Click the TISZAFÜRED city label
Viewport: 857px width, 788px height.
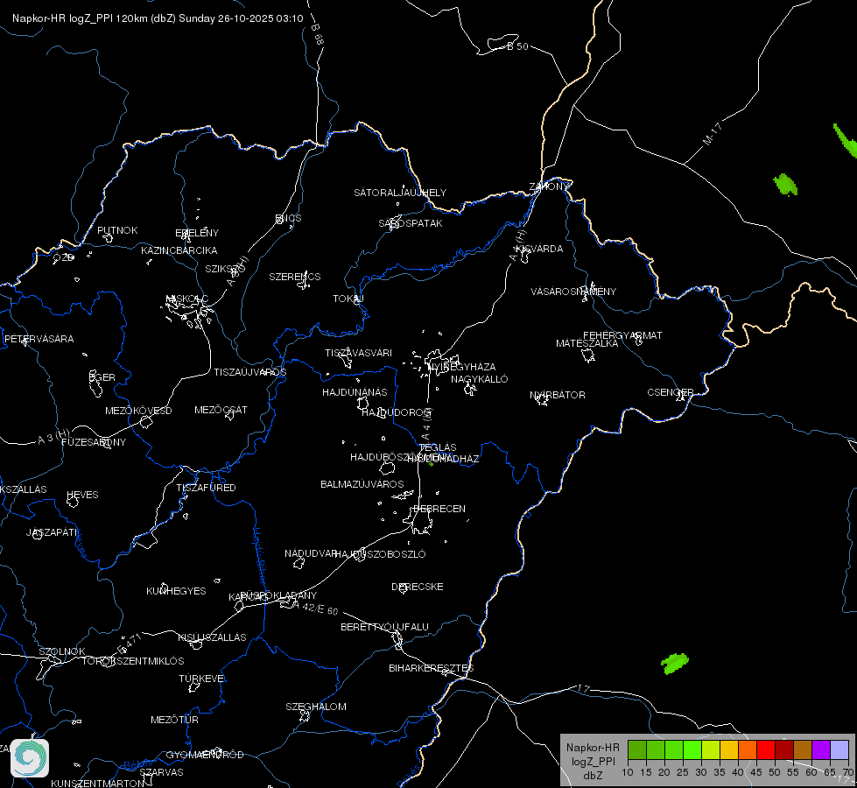[206, 487]
